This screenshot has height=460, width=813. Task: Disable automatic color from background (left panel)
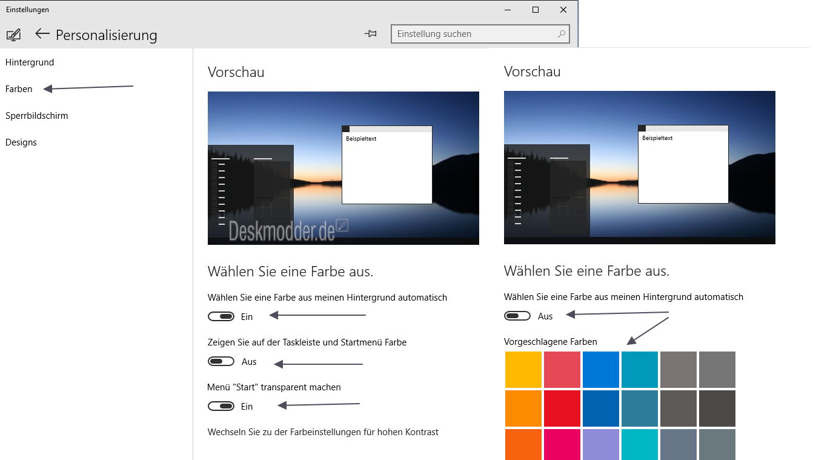coord(221,316)
